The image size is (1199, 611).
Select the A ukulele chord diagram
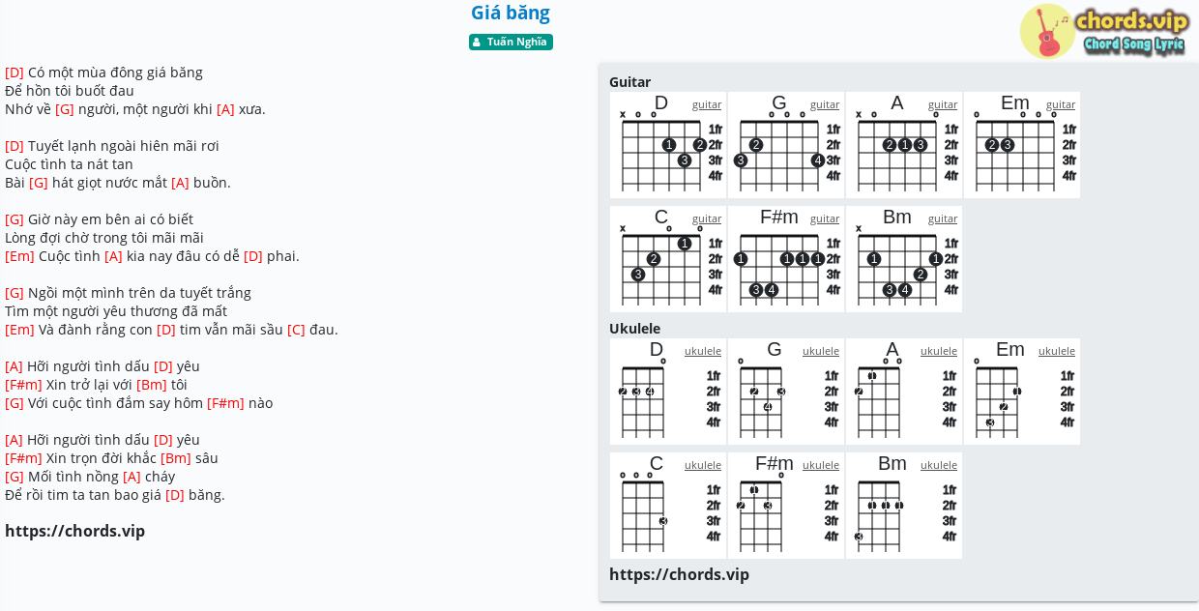point(904,392)
